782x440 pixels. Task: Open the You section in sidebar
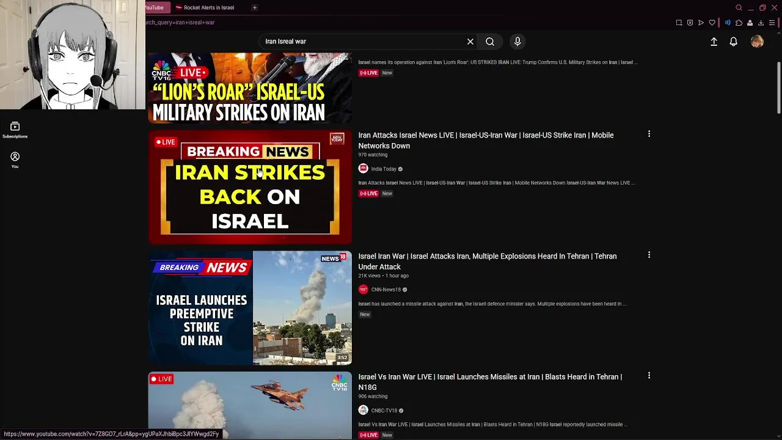point(15,160)
